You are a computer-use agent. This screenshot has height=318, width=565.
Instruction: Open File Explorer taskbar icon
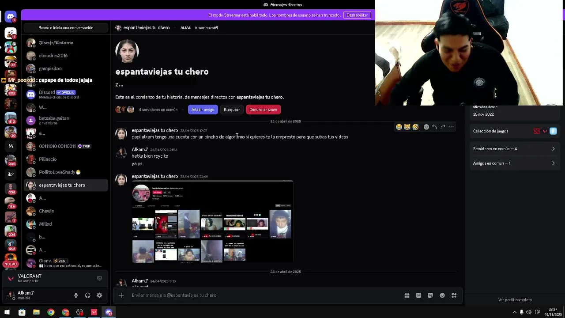36,312
